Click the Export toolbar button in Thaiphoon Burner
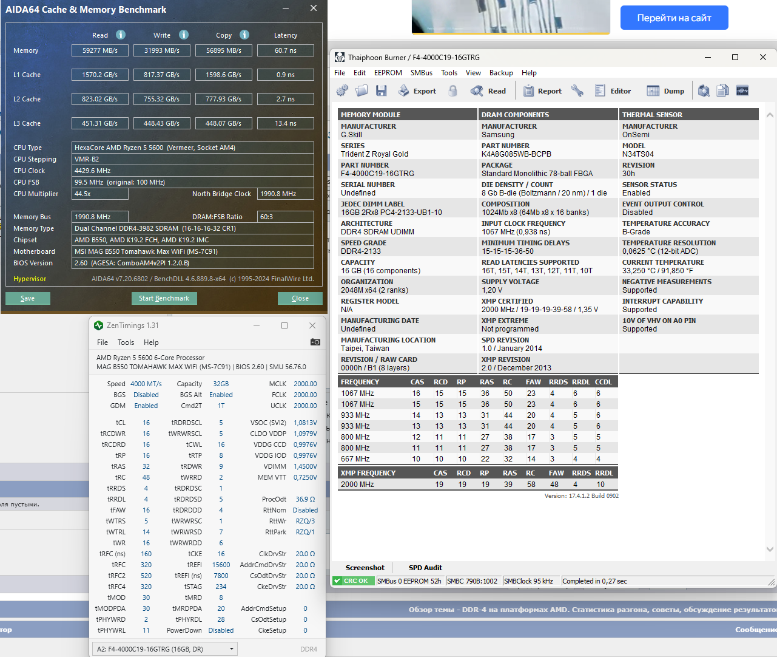 tap(417, 90)
